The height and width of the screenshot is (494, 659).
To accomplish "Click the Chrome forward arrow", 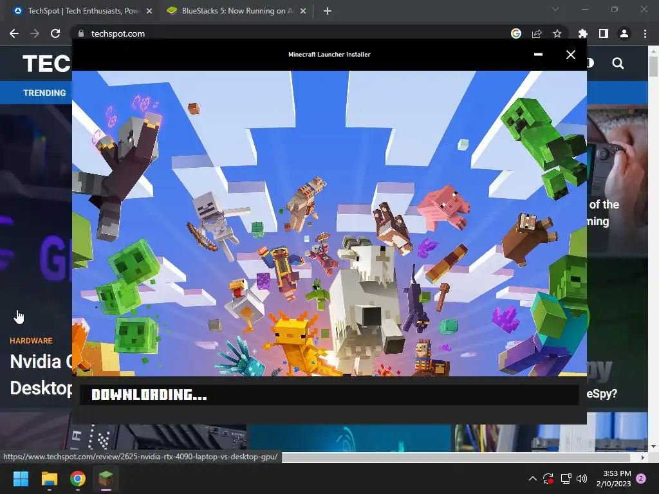I will point(35,33).
